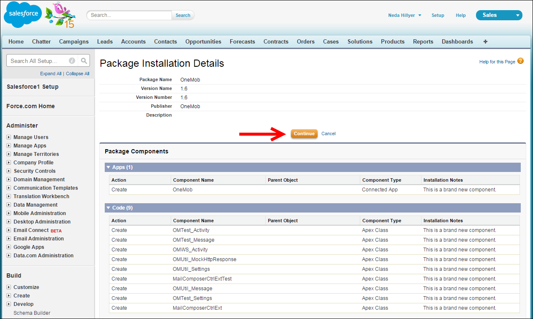The width and height of the screenshot is (533, 319).
Task: Expand the Manage Territories arrow
Action: 9,154
